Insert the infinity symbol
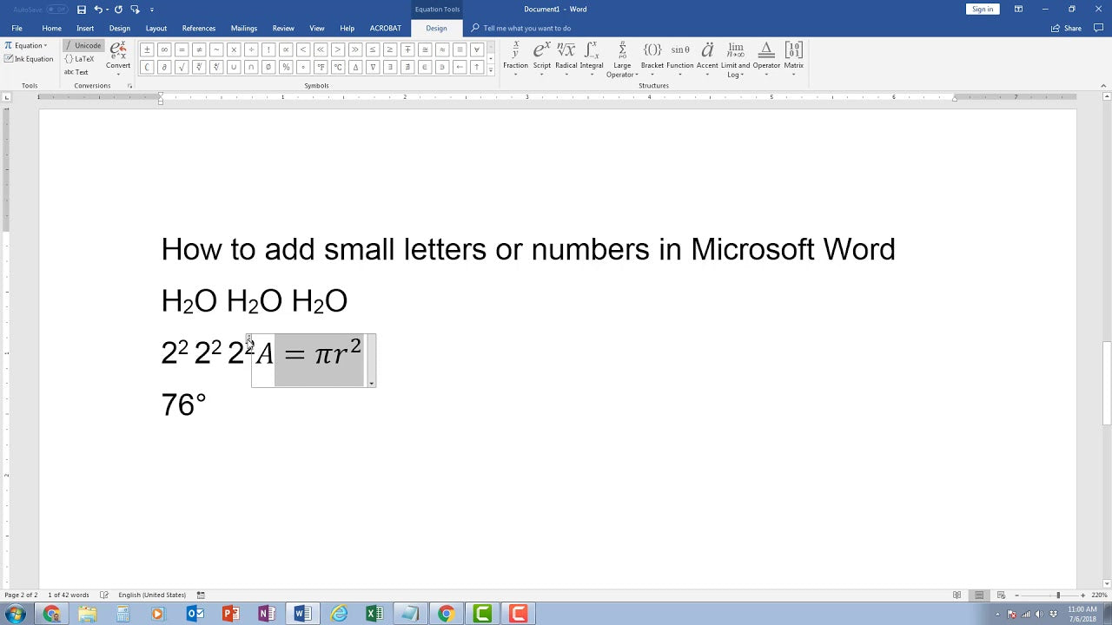This screenshot has height=625, width=1112. [x=164, y=49]
